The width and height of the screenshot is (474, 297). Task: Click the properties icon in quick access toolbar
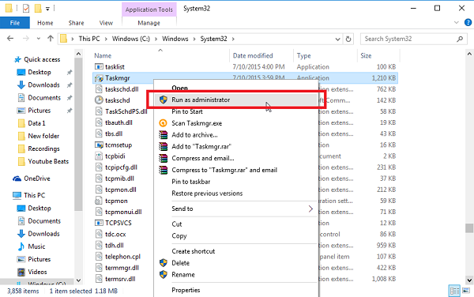(x=26, y=8)
